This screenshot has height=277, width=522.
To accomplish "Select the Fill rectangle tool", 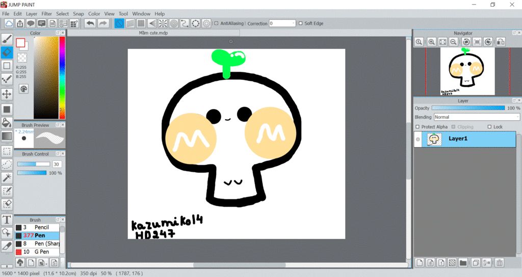I will point(7,109).
